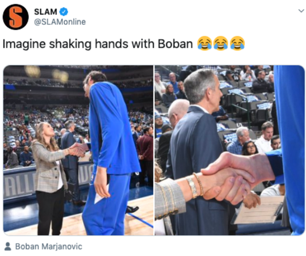The width and height of the screenshot is (306, 256).
Task: Click the tweet text 'Imagine shaking hands with Boban'
Action: (x=98, y=44)
